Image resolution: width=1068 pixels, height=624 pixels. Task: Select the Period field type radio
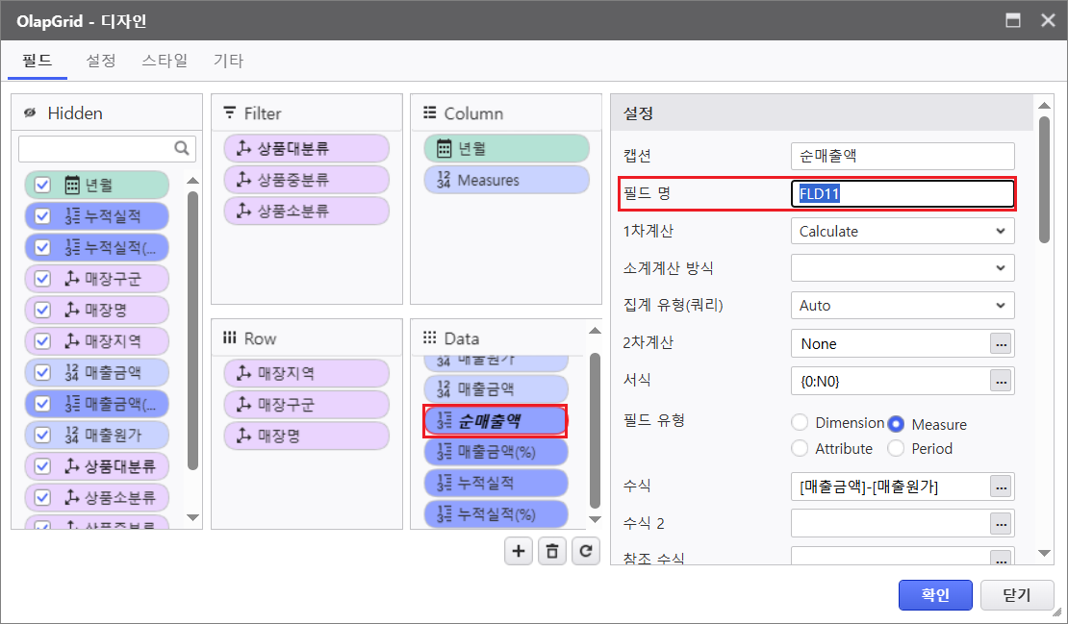pos(896,448)
